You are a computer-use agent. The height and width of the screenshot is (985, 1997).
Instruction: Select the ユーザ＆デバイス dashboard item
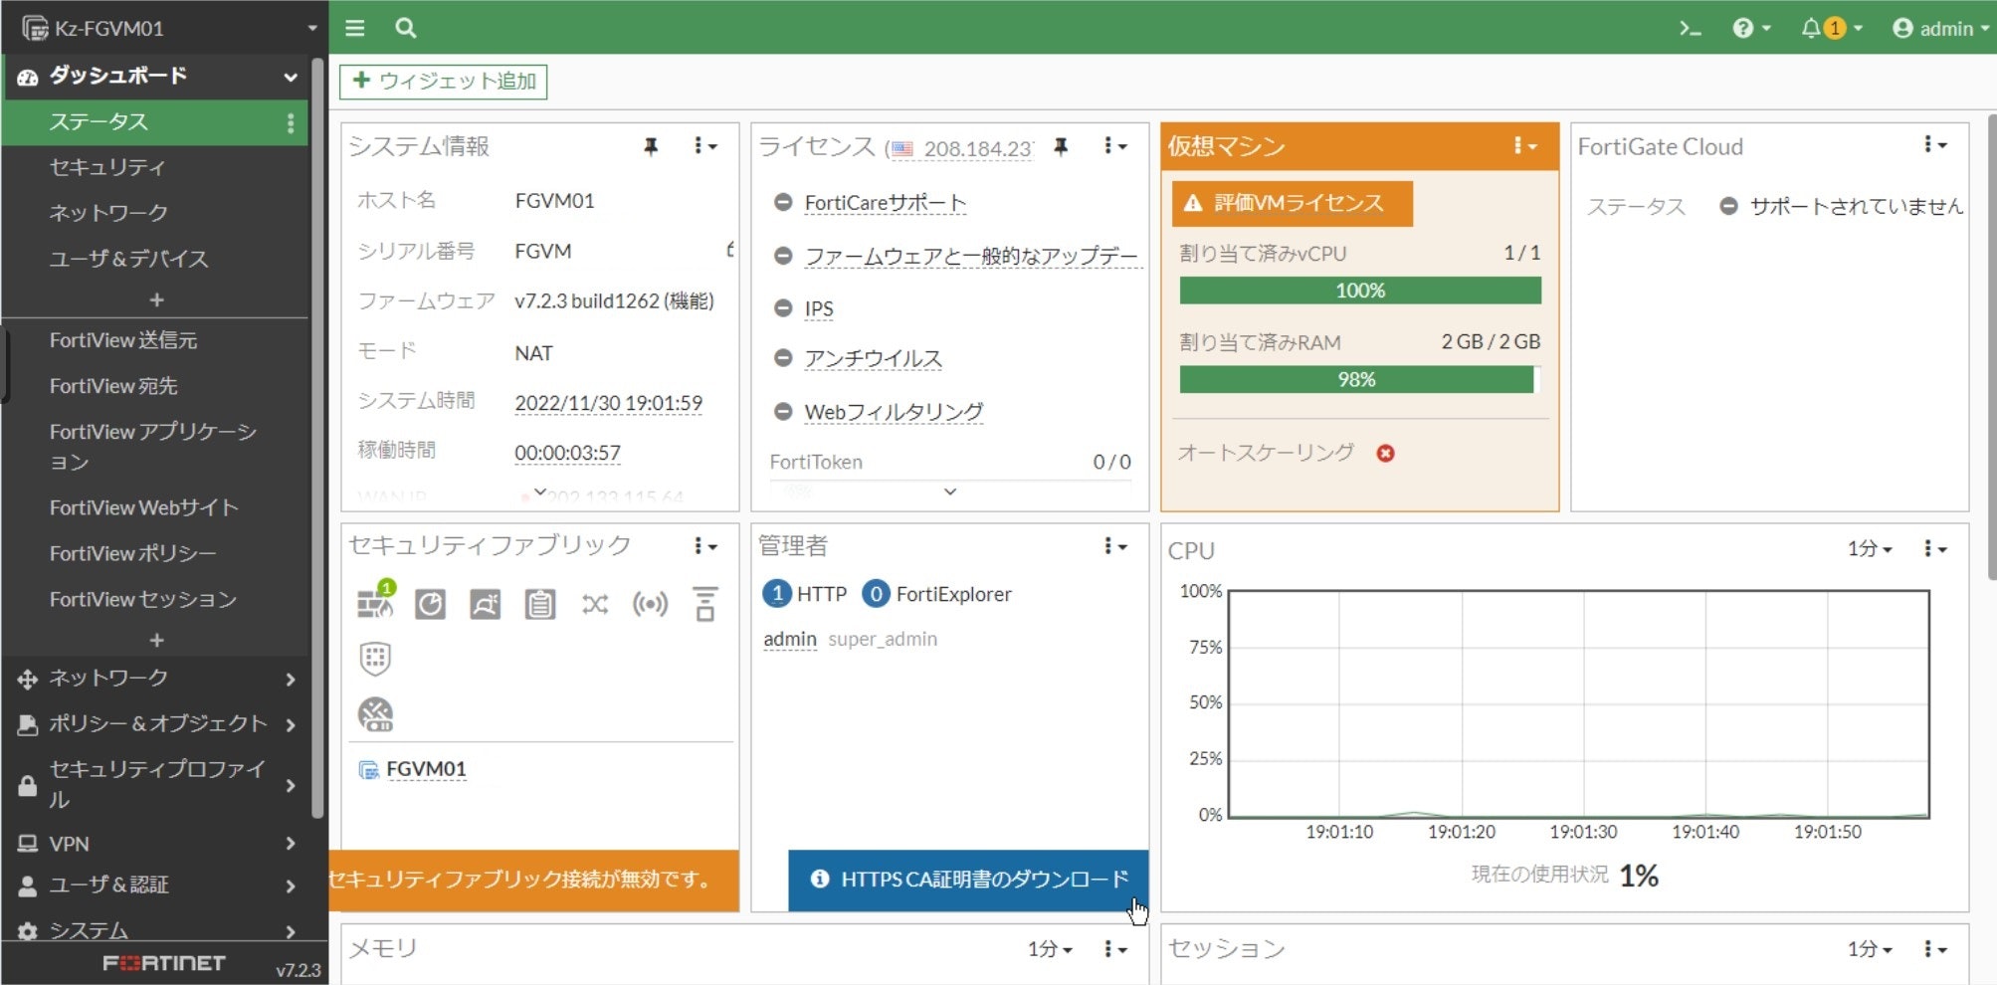pos(128,258)
